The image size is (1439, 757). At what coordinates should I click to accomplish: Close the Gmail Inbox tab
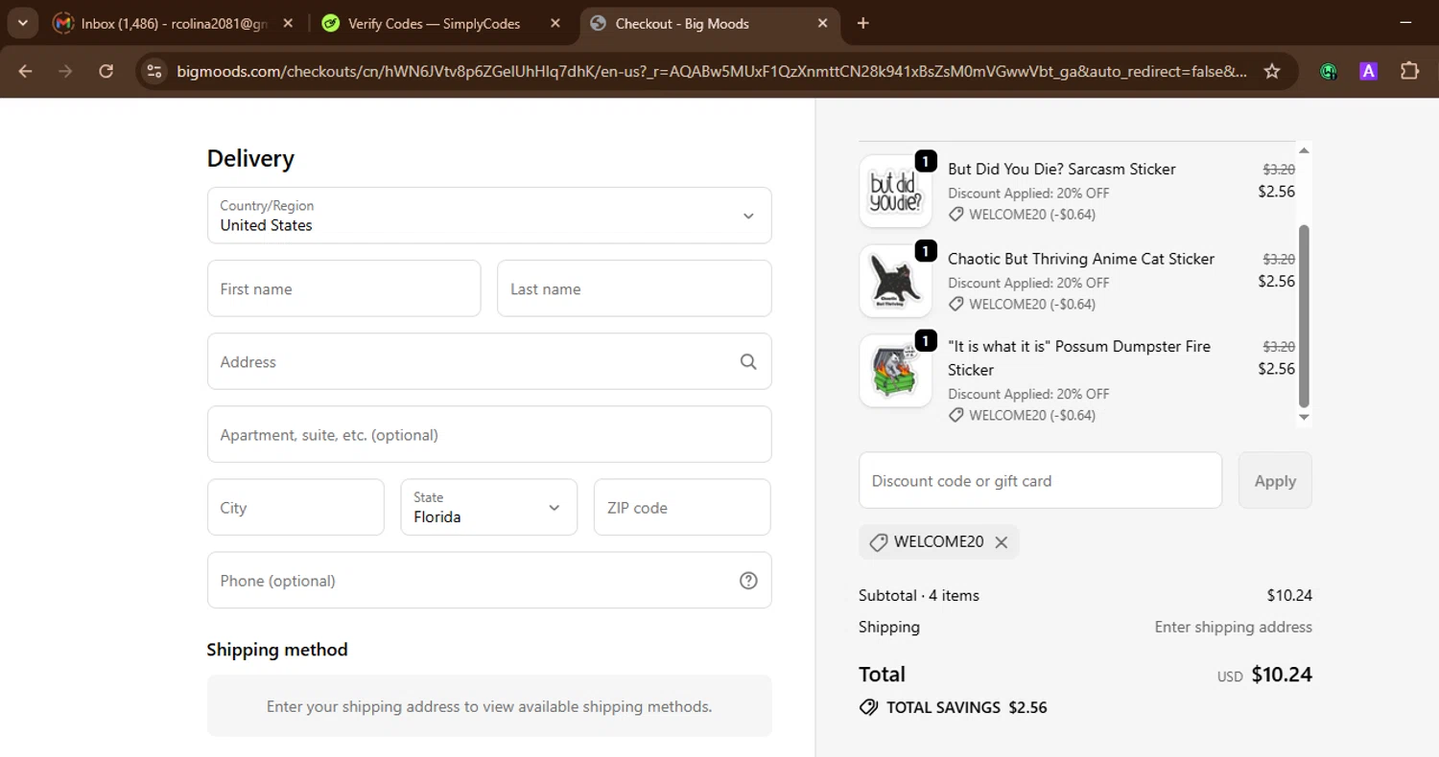pos(289,23)
